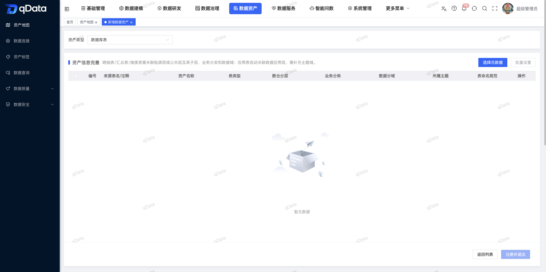Click the 操作 column header

pyautogui.click(x=522, y=76)
